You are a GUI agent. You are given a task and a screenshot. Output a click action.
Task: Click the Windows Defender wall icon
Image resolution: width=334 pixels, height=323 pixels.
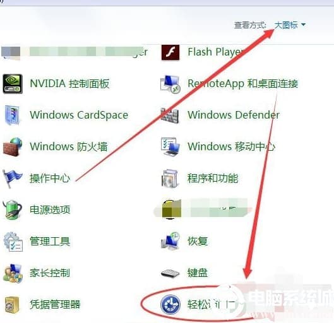(x=170, y=115)
